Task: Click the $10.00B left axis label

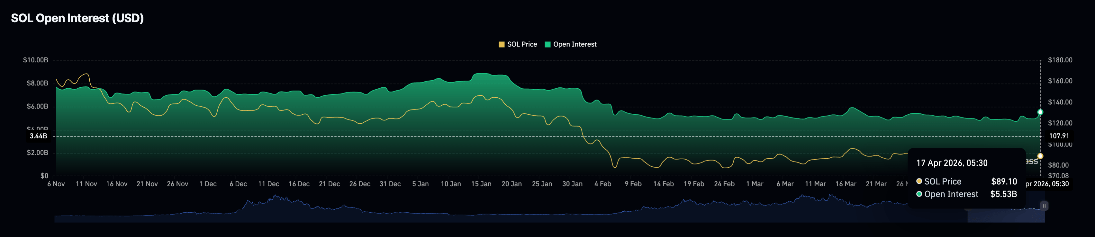Action: [x=36, y=60]
